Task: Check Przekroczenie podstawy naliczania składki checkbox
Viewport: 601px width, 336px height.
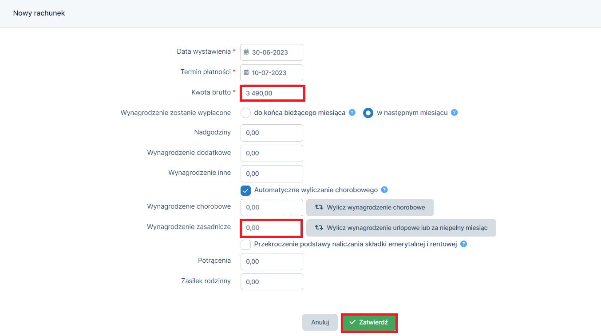Action: tap(246, 245)
